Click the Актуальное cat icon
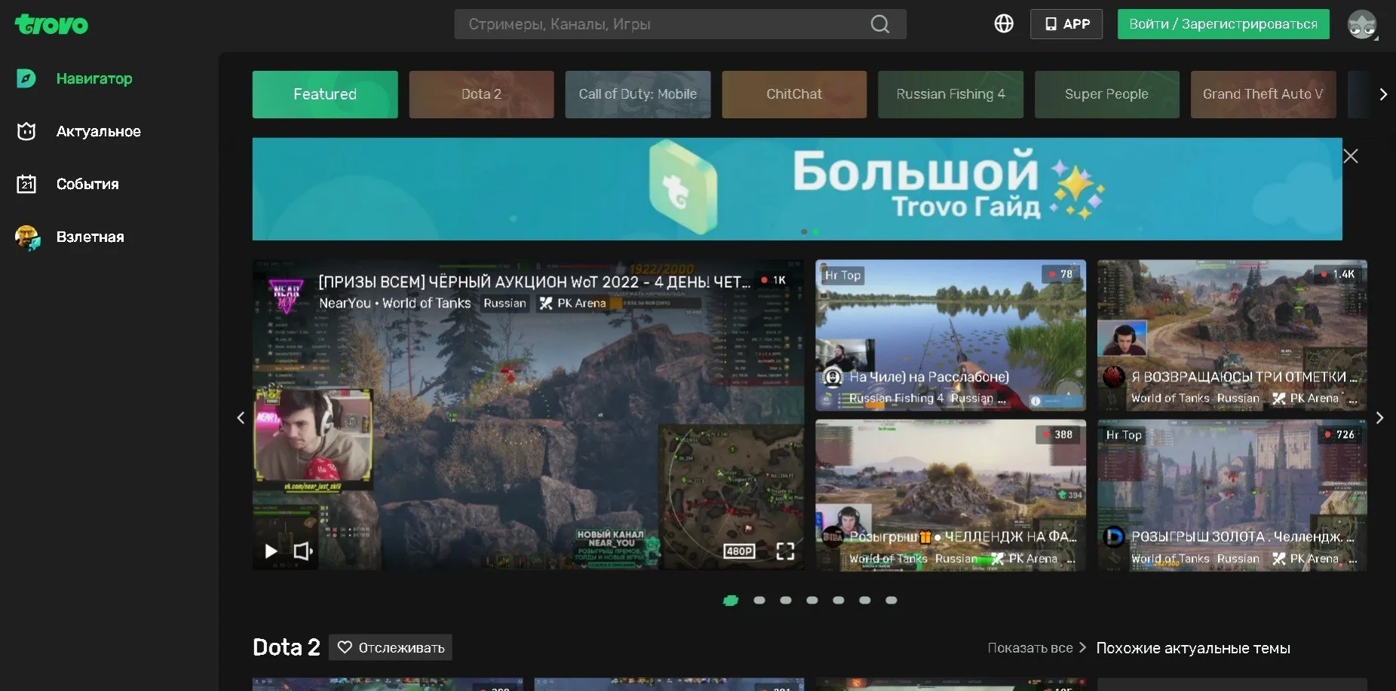This screenshot has width=1396, height=691. (26, 131)
